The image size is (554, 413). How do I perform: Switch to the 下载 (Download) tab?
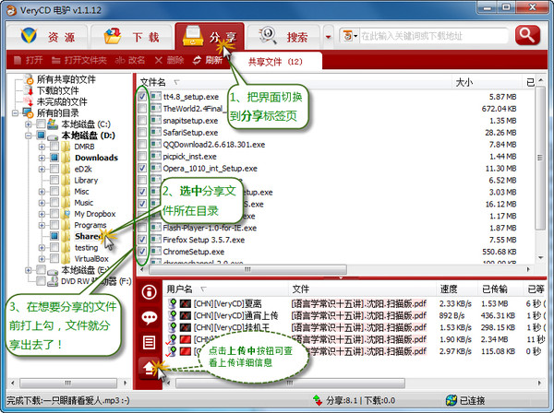coord(132,36)
